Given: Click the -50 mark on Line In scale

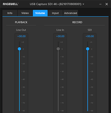Looking at the screenshot, I should [x=62, y=87].
